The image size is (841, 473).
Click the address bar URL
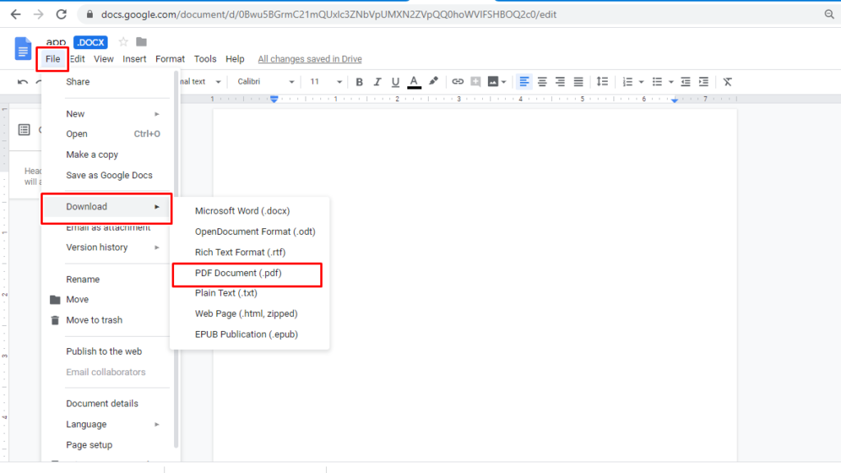(x=329, y=15)
